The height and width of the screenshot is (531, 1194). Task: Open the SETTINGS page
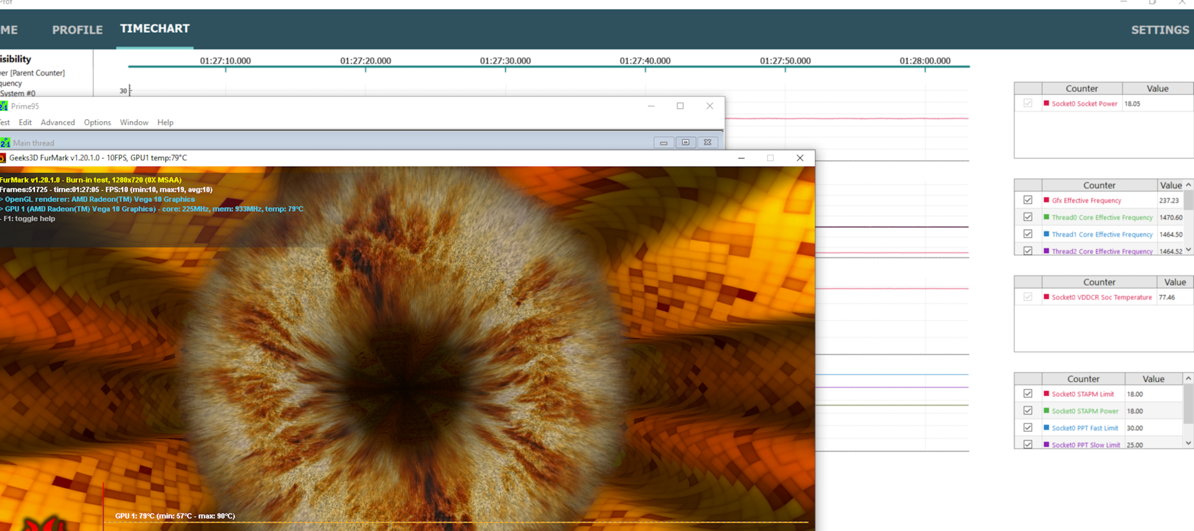pyautogui.click(x=1159, y=30)
